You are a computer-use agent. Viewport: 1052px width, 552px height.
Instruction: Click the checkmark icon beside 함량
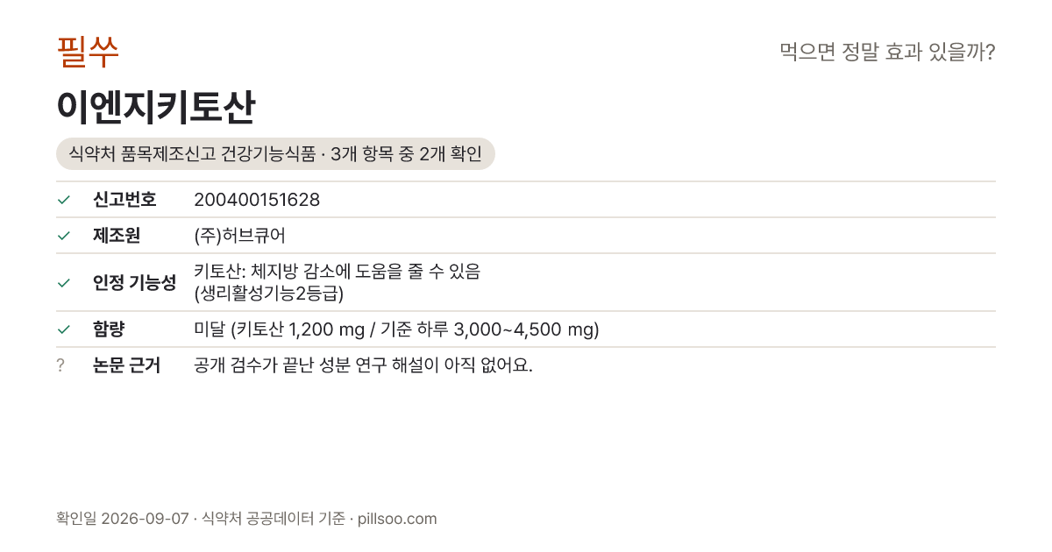(x=63, y=329)
